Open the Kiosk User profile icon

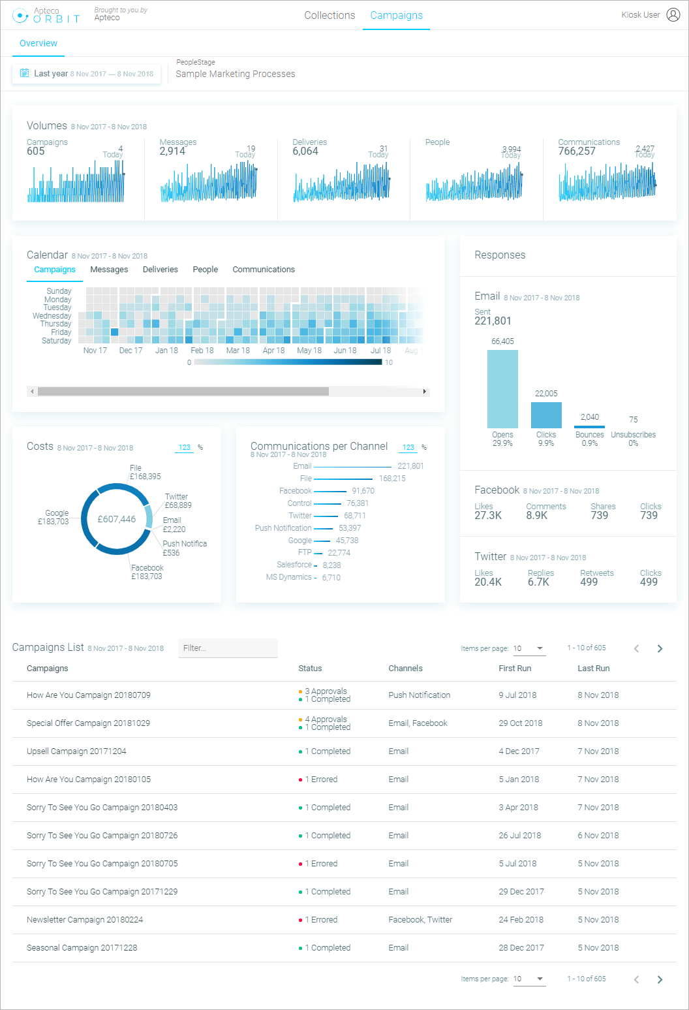click(673, 15)
